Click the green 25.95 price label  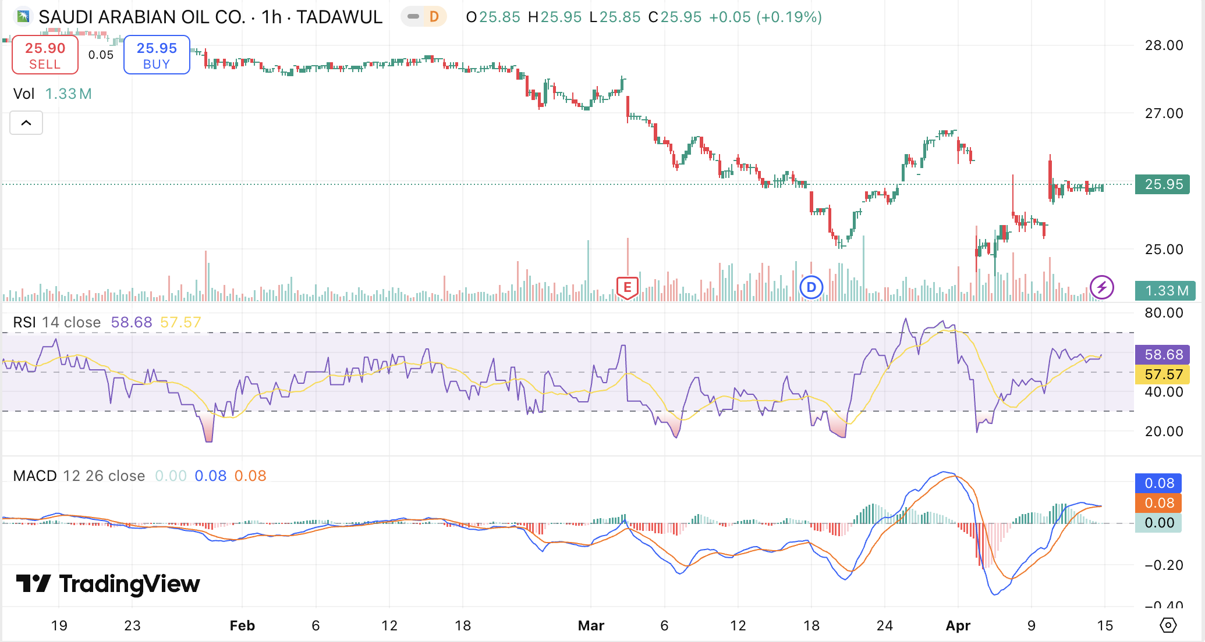pyautogui.click(x=1163, y=184)
